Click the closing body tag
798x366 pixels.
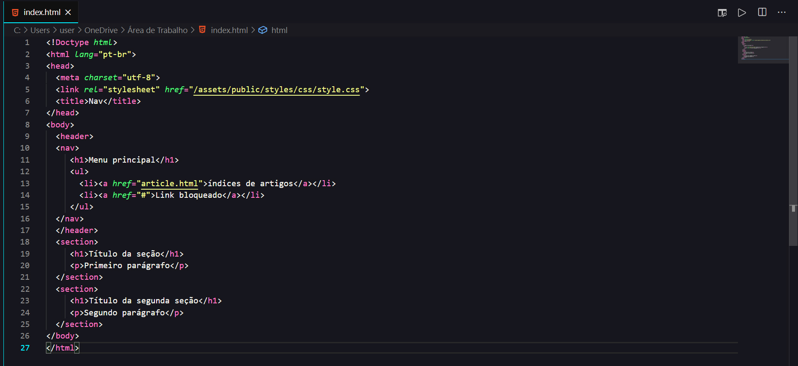tap(63, 336)
